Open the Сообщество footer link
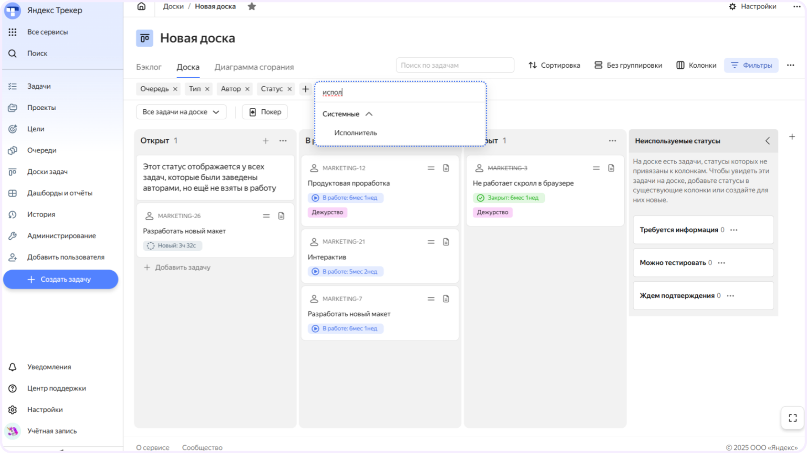The image size is (807, 453). tap(202, 448)
